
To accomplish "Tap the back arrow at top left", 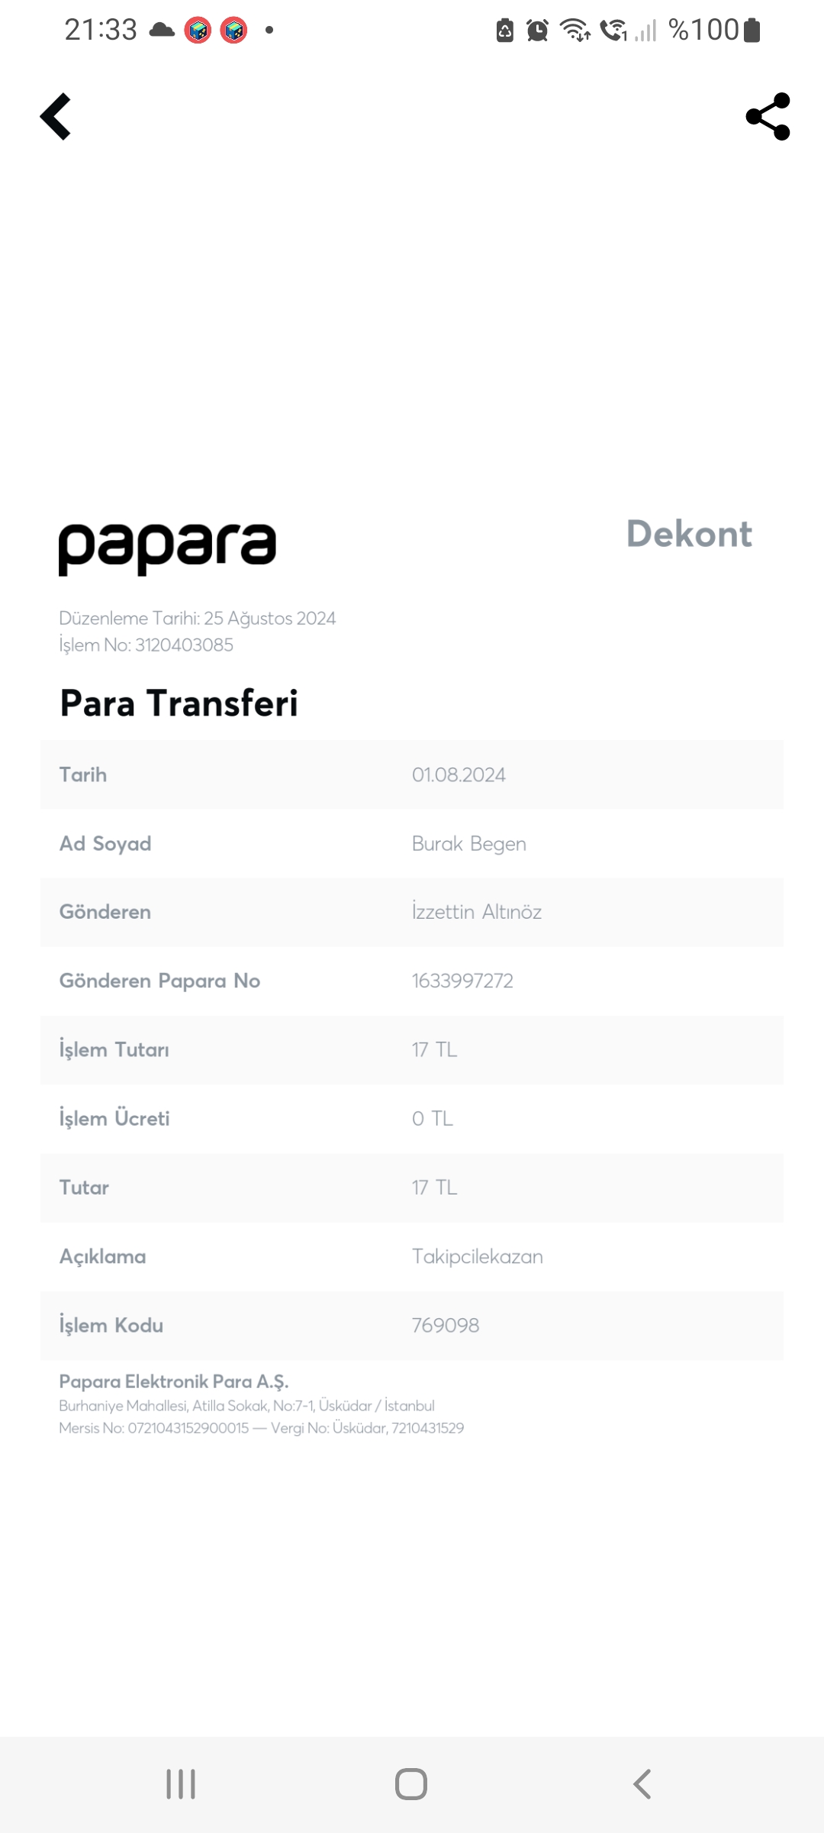I will pos(56,117).
